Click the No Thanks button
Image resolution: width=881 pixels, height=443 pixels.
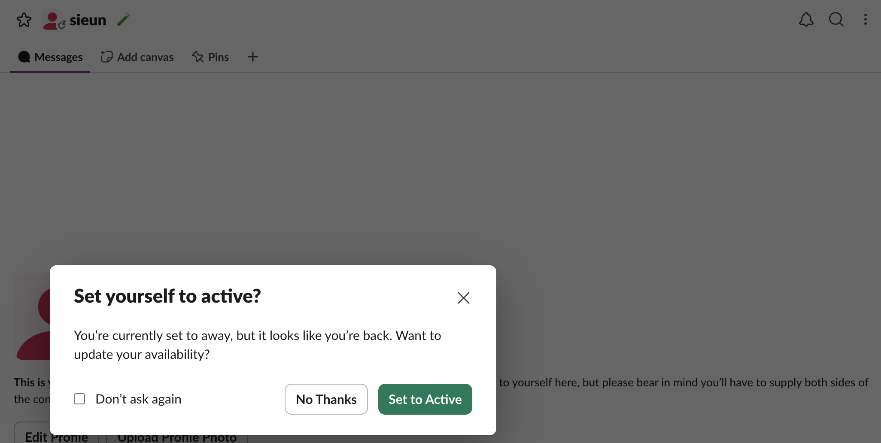(326, 399)
